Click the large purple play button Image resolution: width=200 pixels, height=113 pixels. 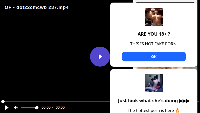(x=100, y=57)
